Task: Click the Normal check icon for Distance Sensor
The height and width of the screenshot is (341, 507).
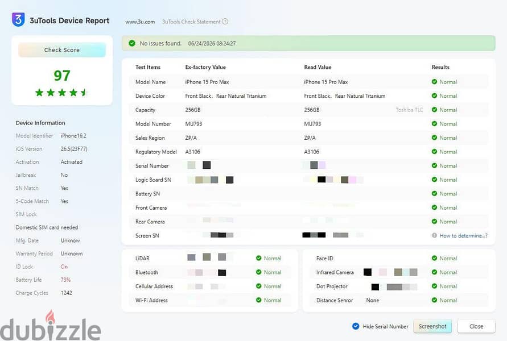Action: tap(434, 300)
